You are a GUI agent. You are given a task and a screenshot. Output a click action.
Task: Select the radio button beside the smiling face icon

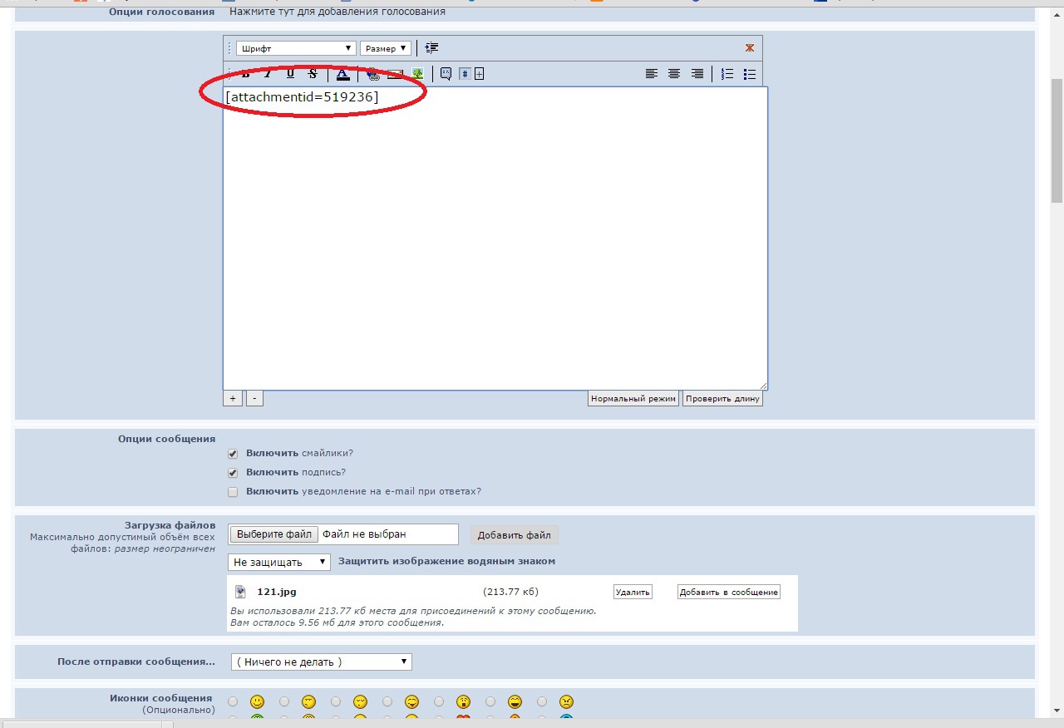(x=233, y=702)
